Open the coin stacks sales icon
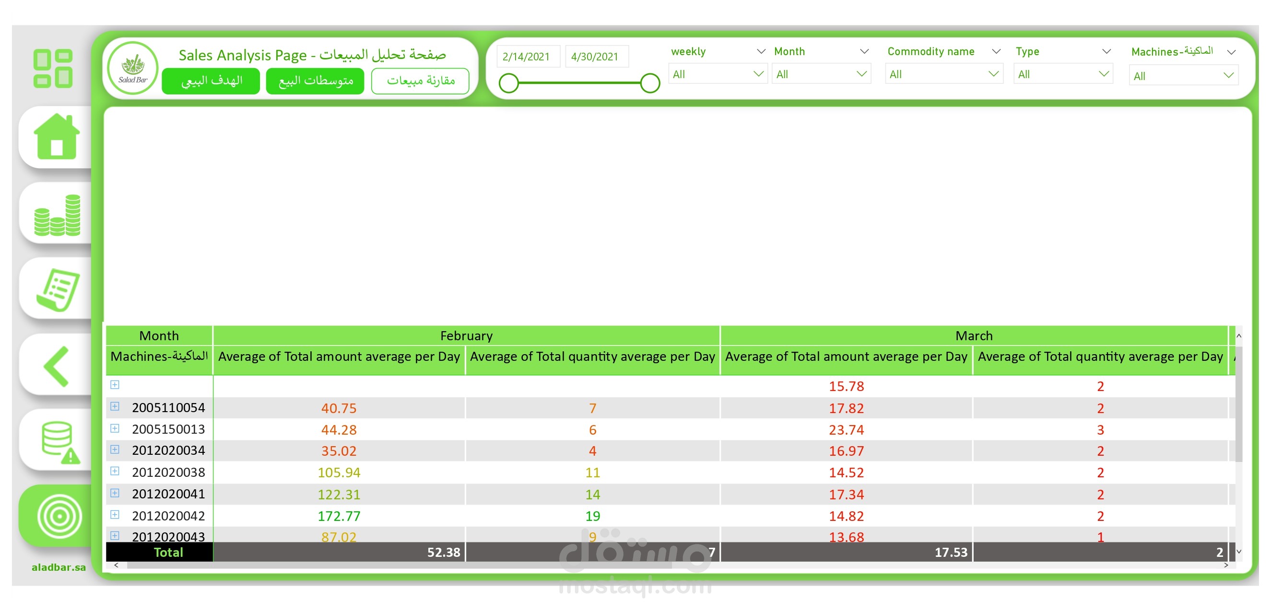Viewport: 1271px width, 611px height. 57,215
